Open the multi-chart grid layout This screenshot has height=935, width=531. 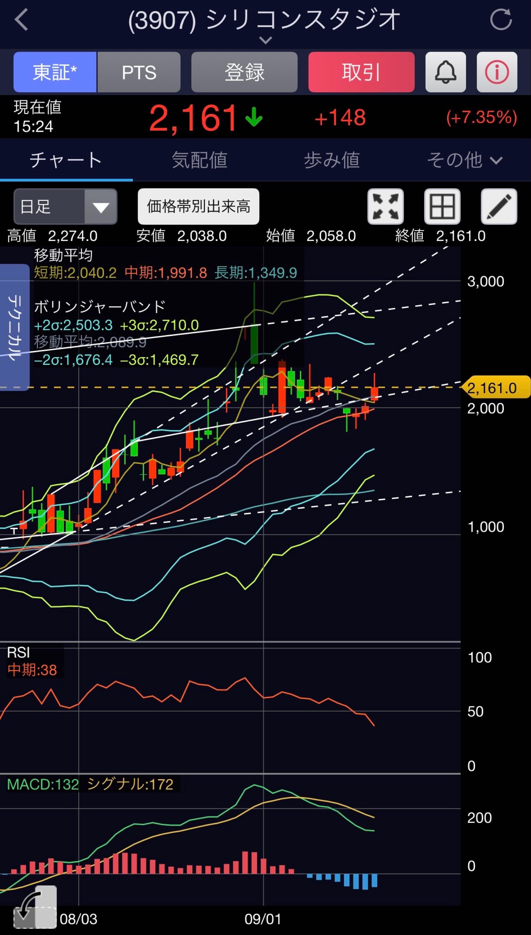click(x=442, y=206)
